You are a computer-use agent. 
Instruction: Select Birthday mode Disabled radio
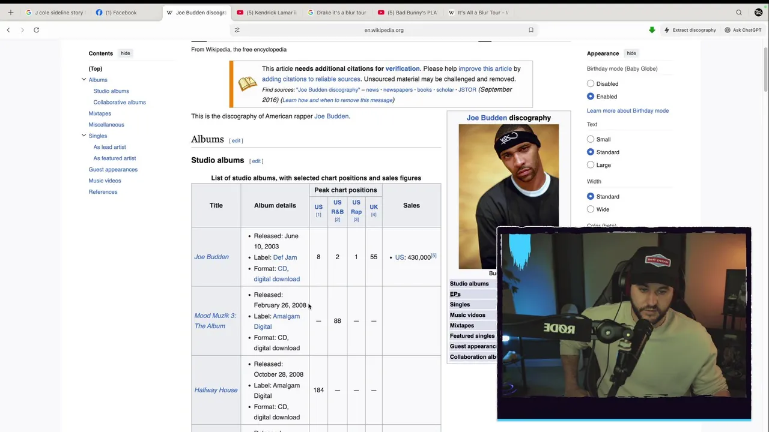(591, 84)
